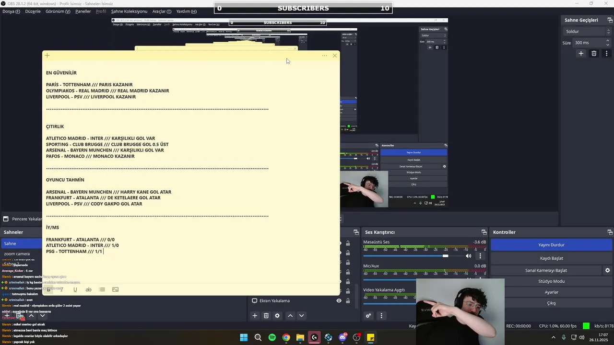Decrease Süre duration with down arrow
Viewport: 614px width, 345px height.
click(608, 45)
